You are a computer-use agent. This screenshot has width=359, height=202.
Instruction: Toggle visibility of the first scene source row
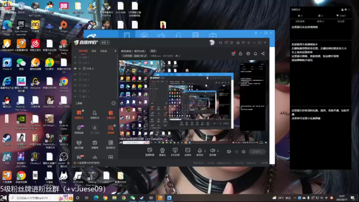coord(75,57)
